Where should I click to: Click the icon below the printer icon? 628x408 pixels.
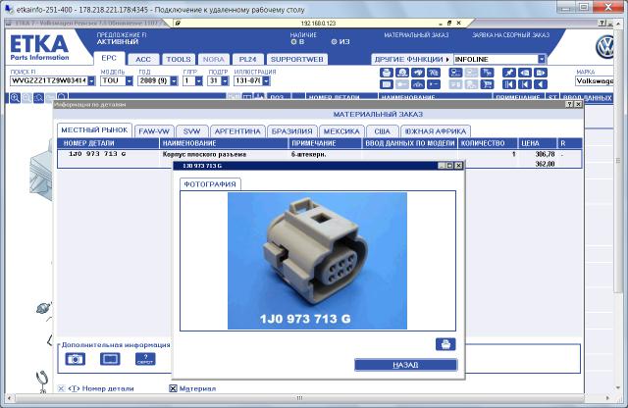[x=386, y=84]
